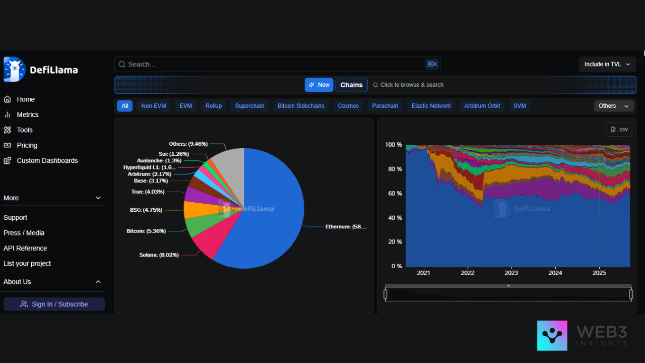Open the API Reference link
The height and width of the screenshot is (363, 645).
[25, 248]
